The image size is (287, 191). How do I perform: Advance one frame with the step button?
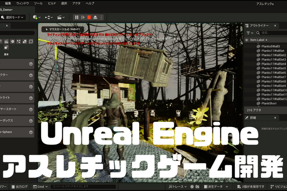click(83, 17)
